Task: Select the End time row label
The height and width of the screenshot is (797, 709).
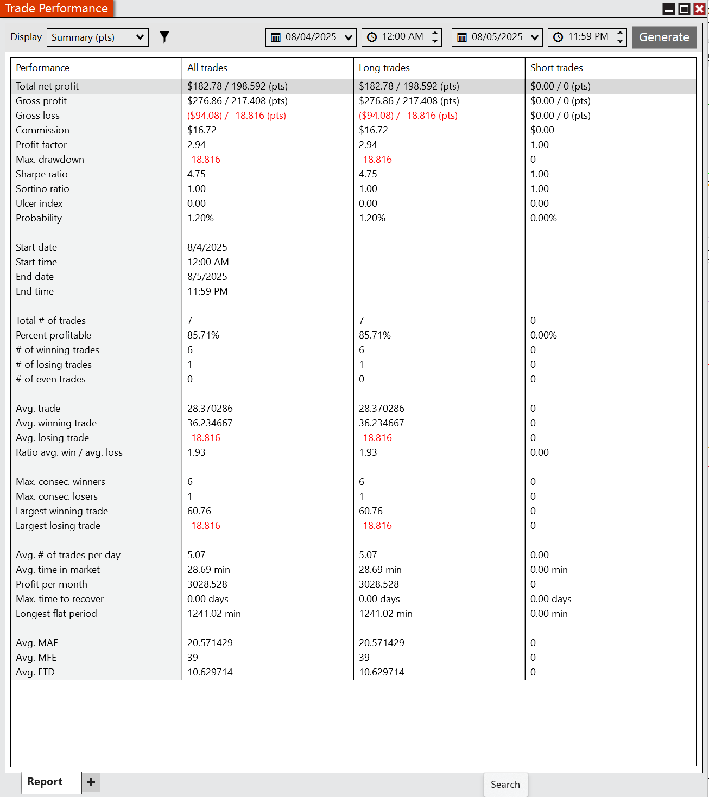Action: pyautogui.click(x=35, y=291)
